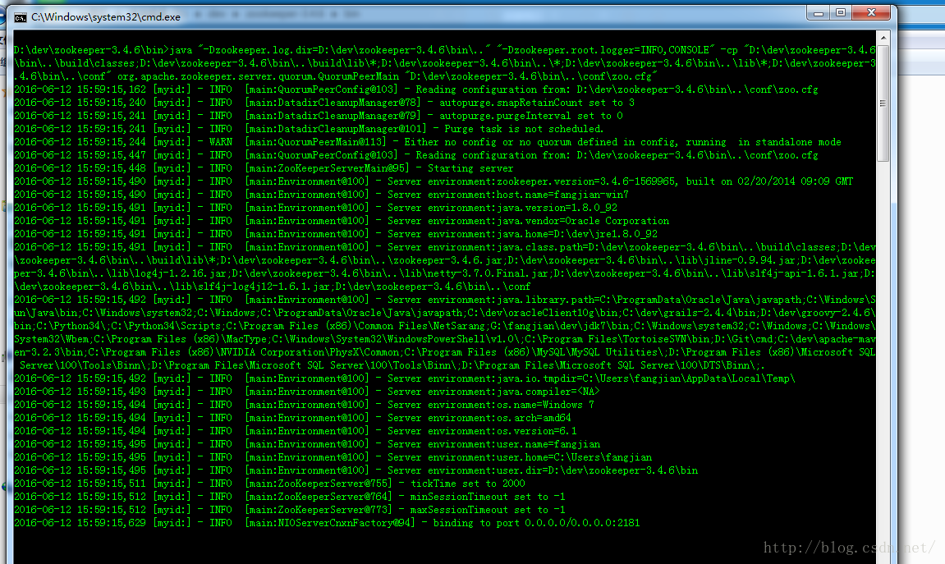The image size is (945, 564).
Task: Click '[main:ZooKeeperServerMain@95]' source tag
Action: tap(327, 168)
